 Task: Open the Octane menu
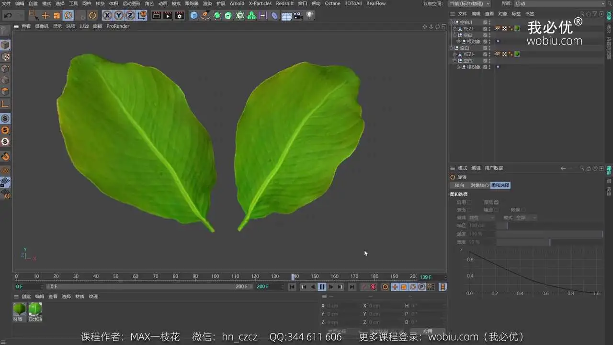point(332,3)
